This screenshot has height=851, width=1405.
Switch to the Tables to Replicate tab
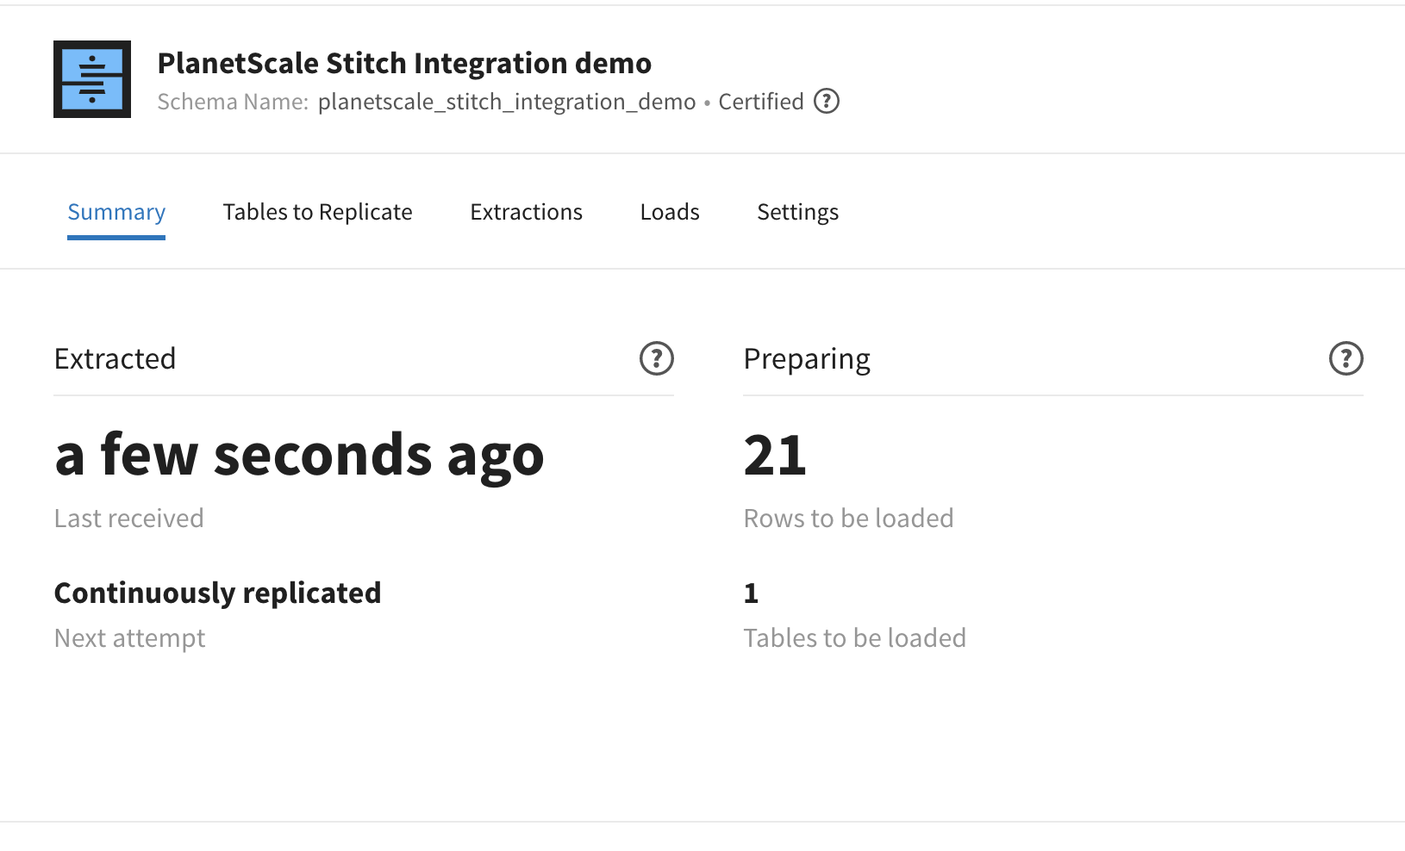click(x=317, y=212)
